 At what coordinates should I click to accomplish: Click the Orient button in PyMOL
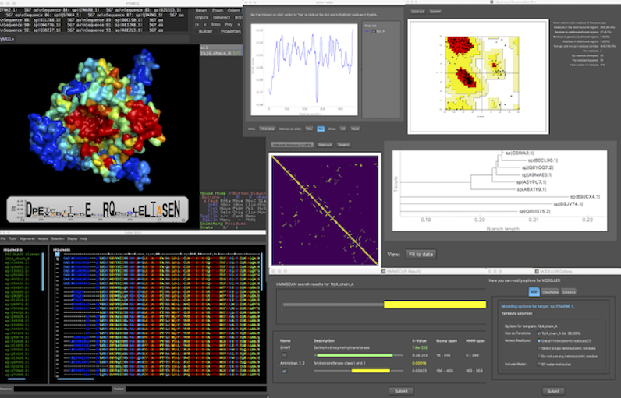tap(234, 11)
